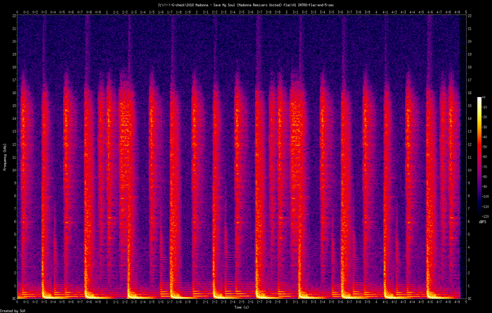This screenshot has width=492, height=313.
Task: Click the "3" tick on the right frequency axis
Action: (469, 260)
